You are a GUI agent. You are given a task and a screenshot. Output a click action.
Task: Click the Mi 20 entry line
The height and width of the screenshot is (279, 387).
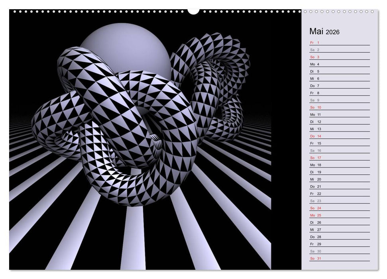340,179
